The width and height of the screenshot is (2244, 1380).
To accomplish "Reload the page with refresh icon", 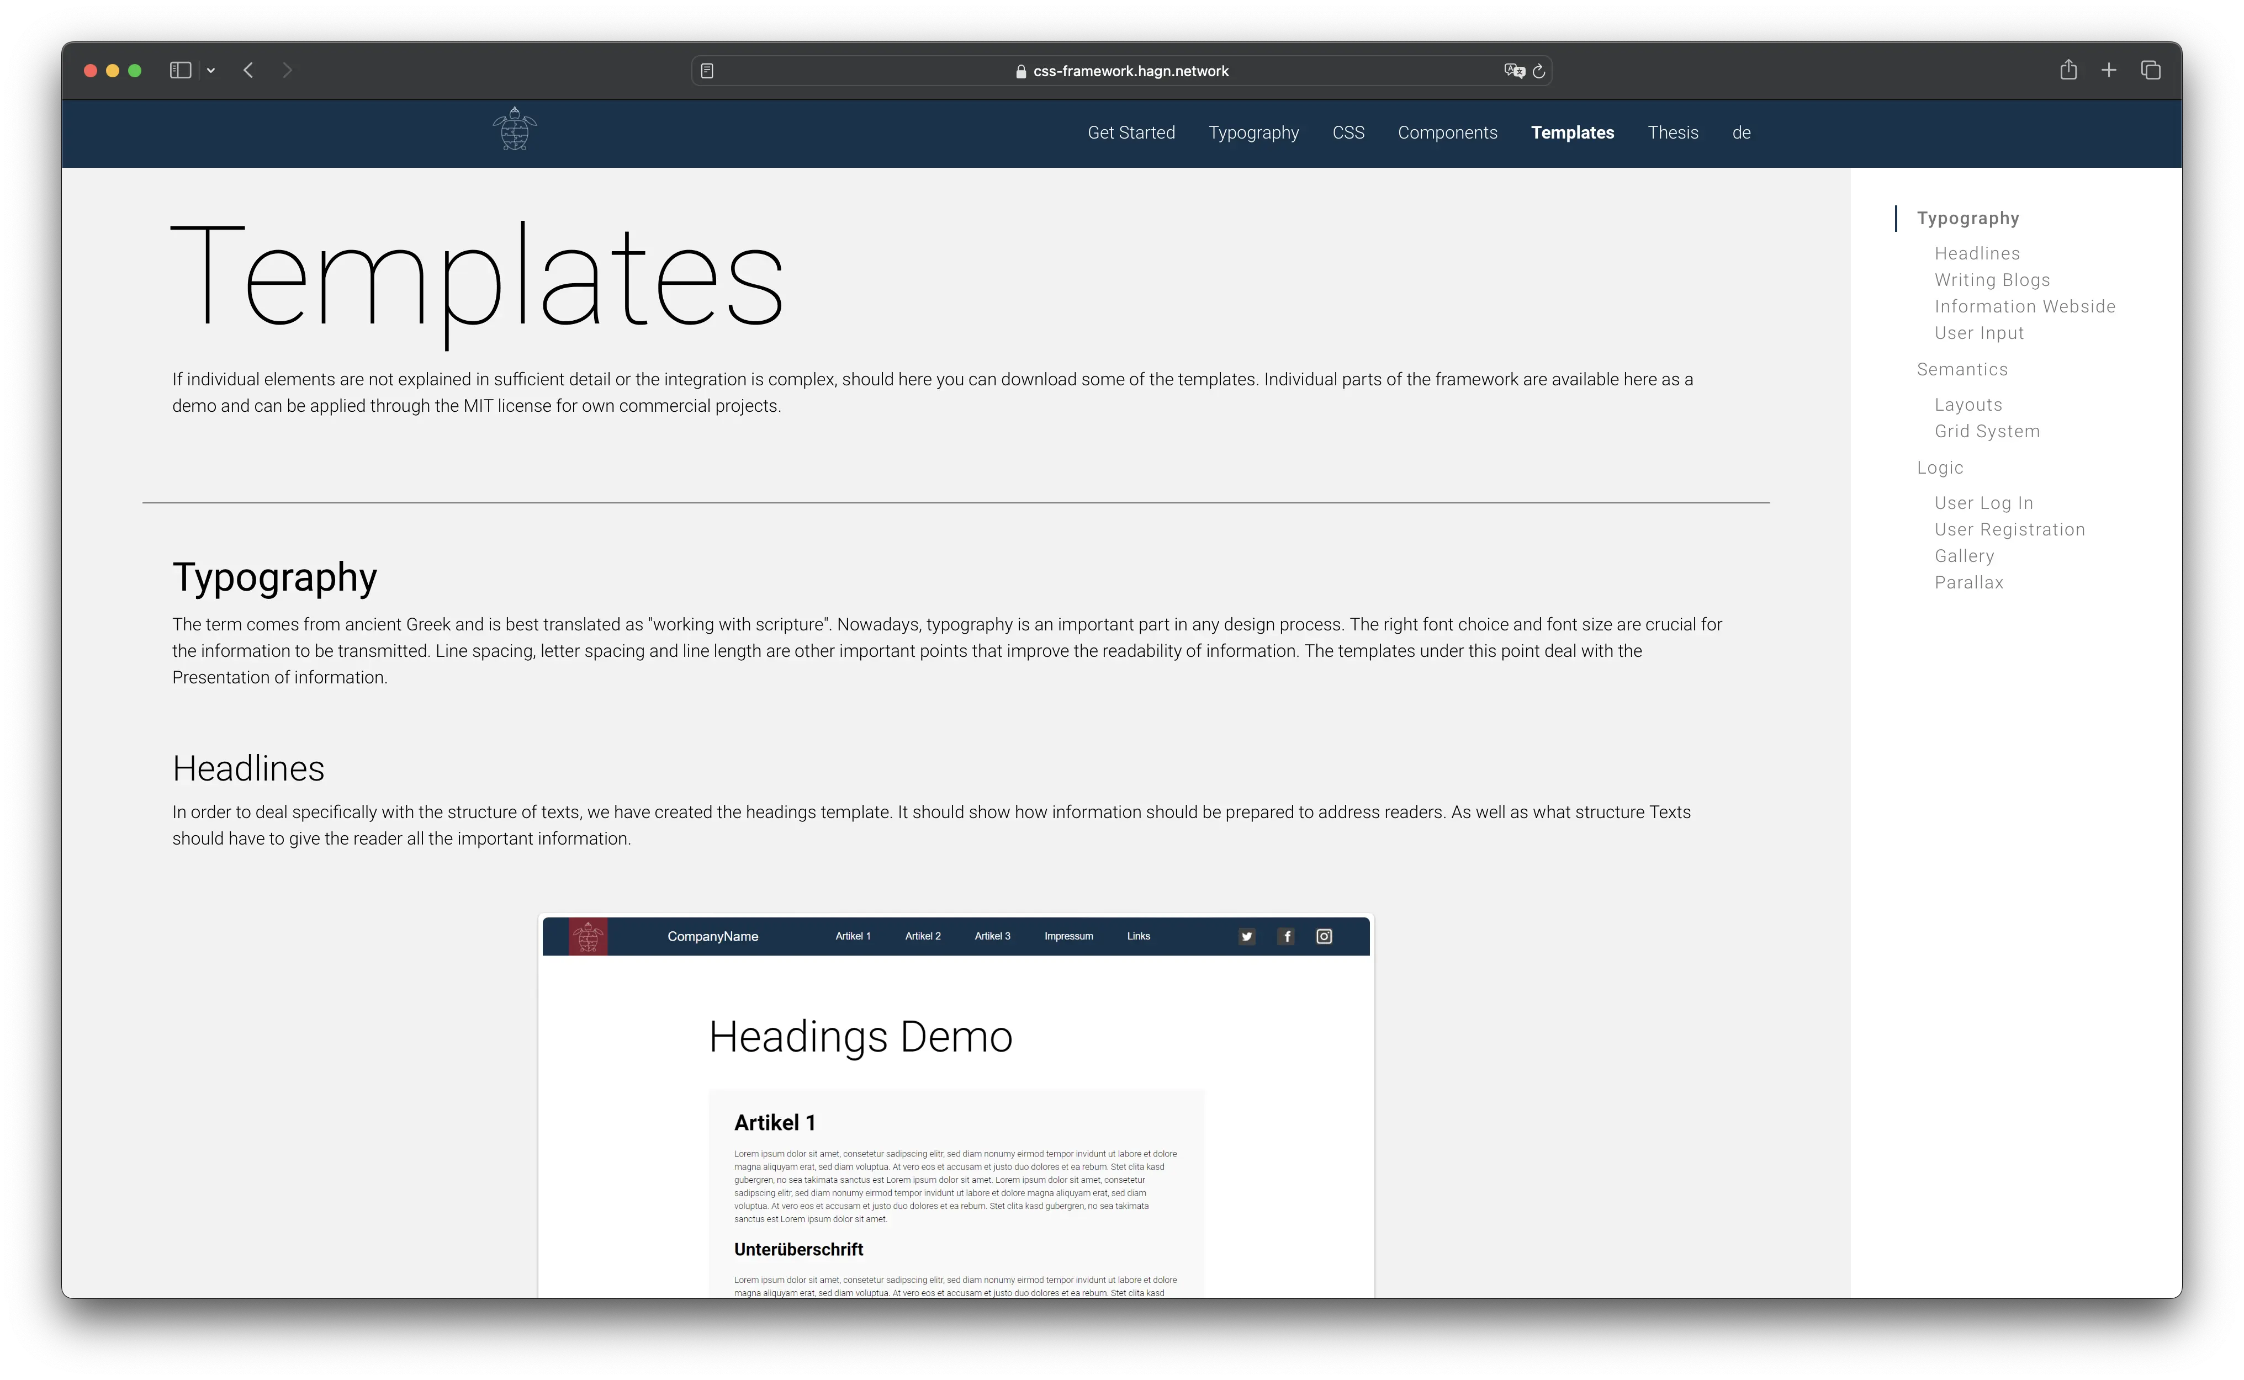I will coord(1539,71).
